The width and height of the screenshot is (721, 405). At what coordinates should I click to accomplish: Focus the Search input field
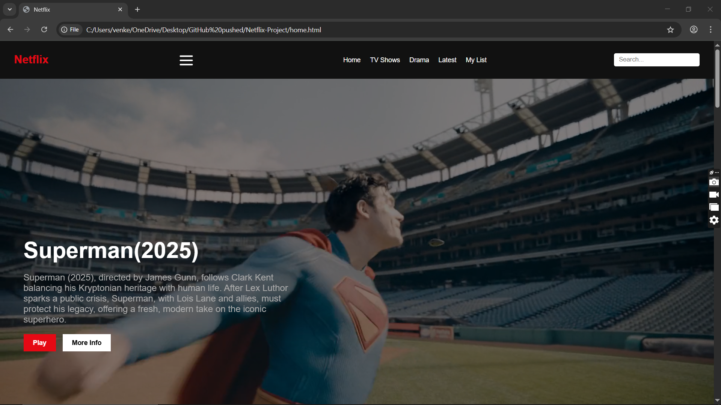(656, 60)
